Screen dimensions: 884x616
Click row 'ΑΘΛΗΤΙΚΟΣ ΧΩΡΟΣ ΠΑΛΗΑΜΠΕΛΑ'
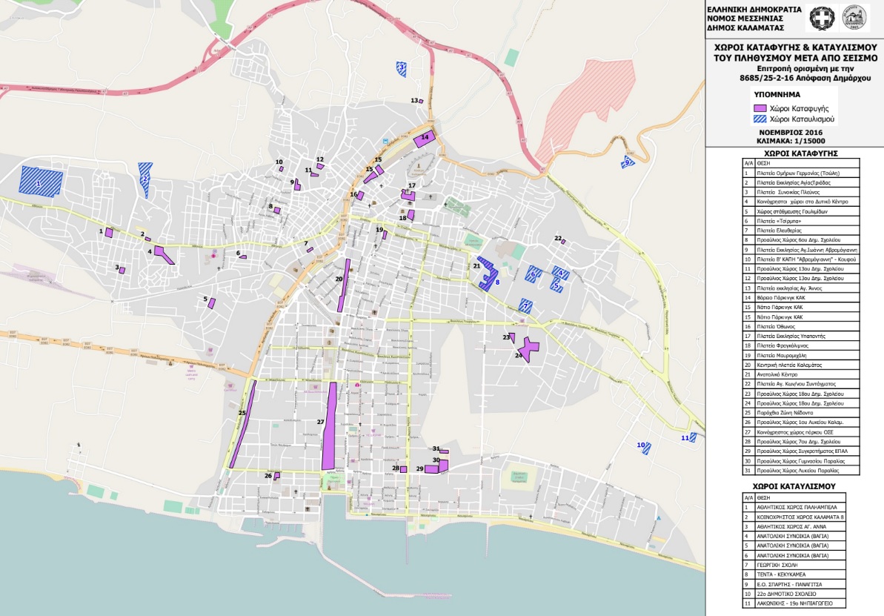coord(794,507)
